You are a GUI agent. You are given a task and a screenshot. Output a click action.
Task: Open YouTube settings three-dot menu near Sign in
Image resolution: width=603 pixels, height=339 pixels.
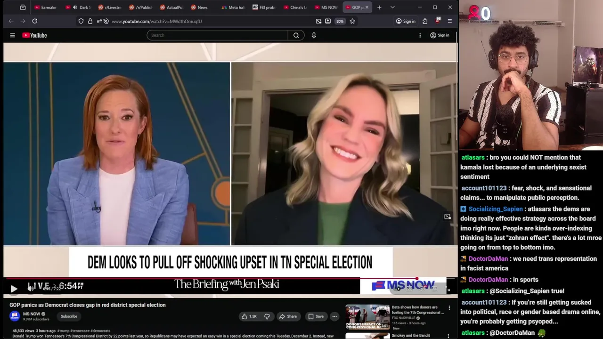pyautogui.click(x=420, y=35)
